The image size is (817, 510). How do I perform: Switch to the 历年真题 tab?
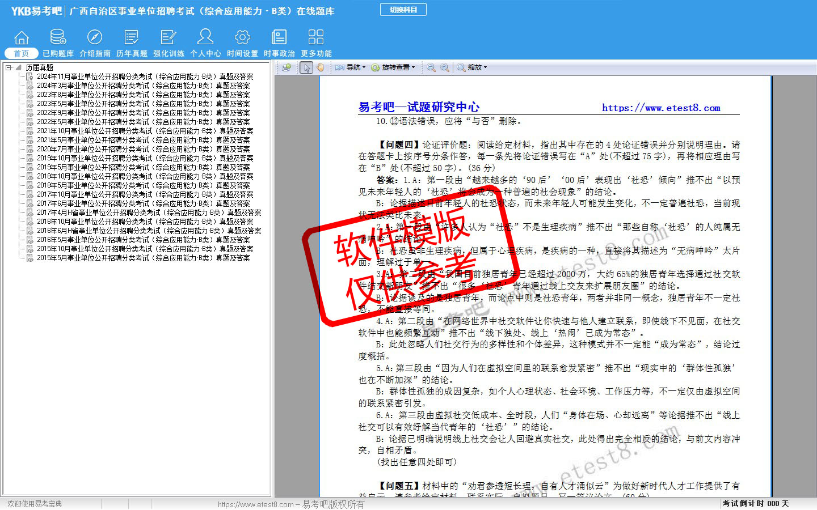click(x=132, y=53)
